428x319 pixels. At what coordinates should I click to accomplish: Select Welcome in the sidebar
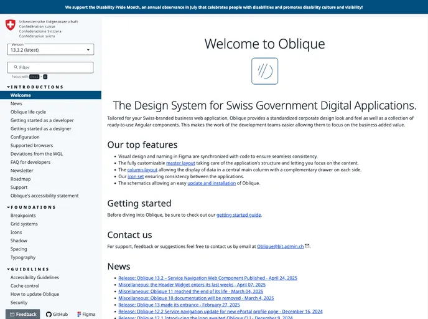click(50, 95)
